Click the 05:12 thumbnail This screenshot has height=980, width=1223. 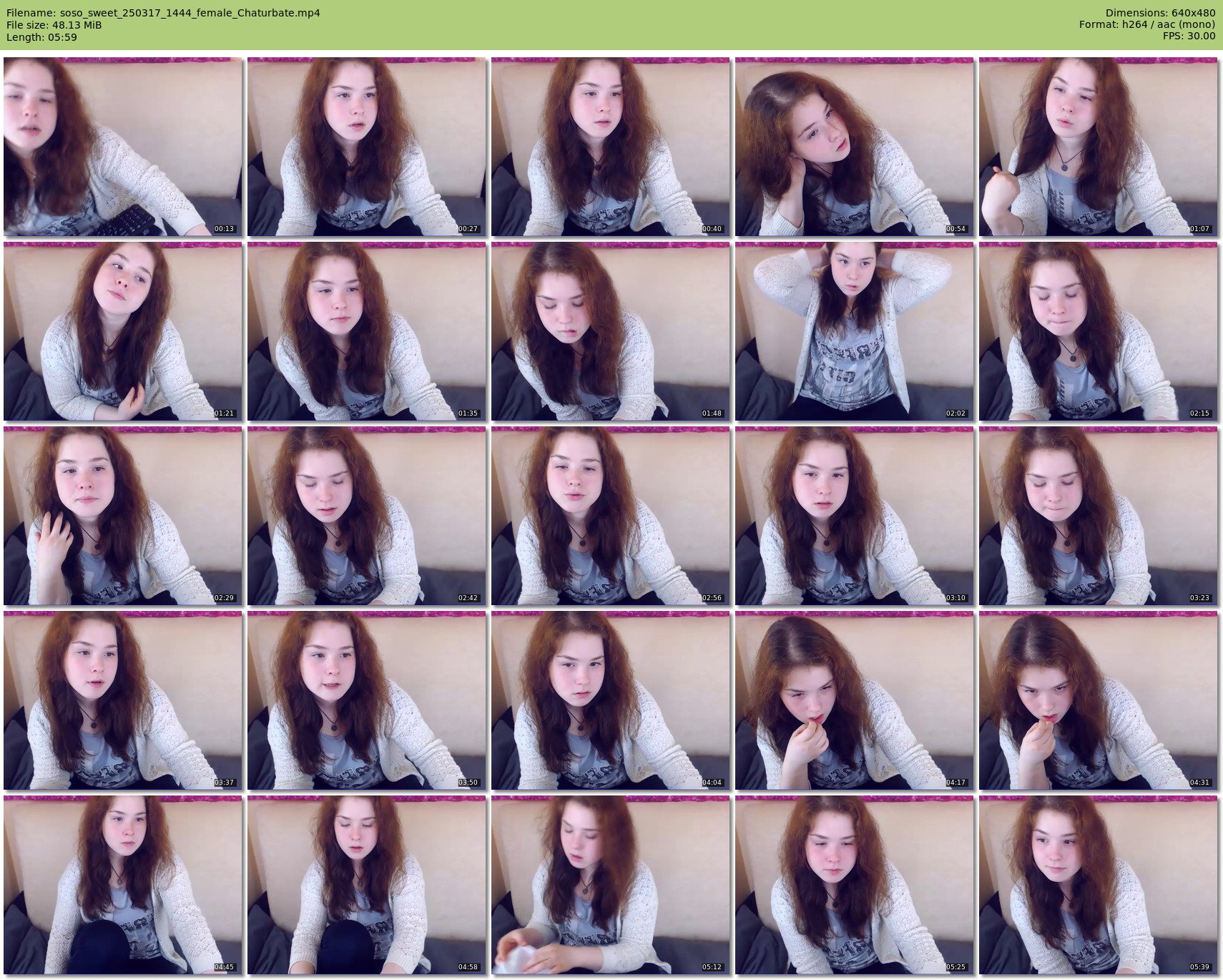(611, 885)
